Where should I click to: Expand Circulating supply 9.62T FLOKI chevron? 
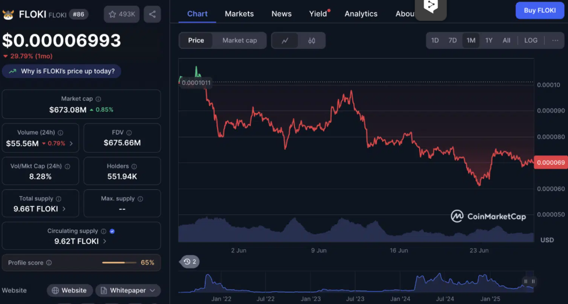pyautogui.click(x=105, y=241)
